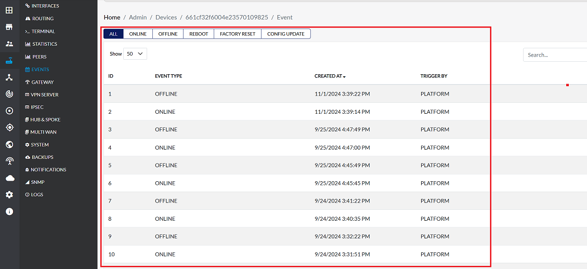Select the FACTORY RESET filter tab

click(237, 34)
